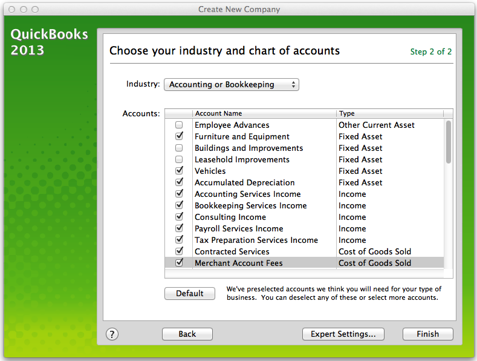Uncheck the Furniture and Equipment checkbox
The image size is (477, 361).
179,136
